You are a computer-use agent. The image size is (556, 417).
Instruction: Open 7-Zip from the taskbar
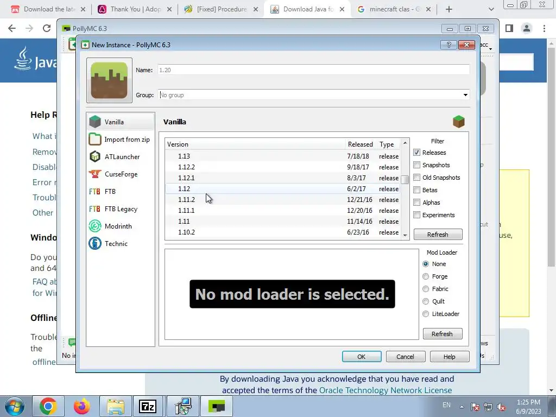coord(148,406)
